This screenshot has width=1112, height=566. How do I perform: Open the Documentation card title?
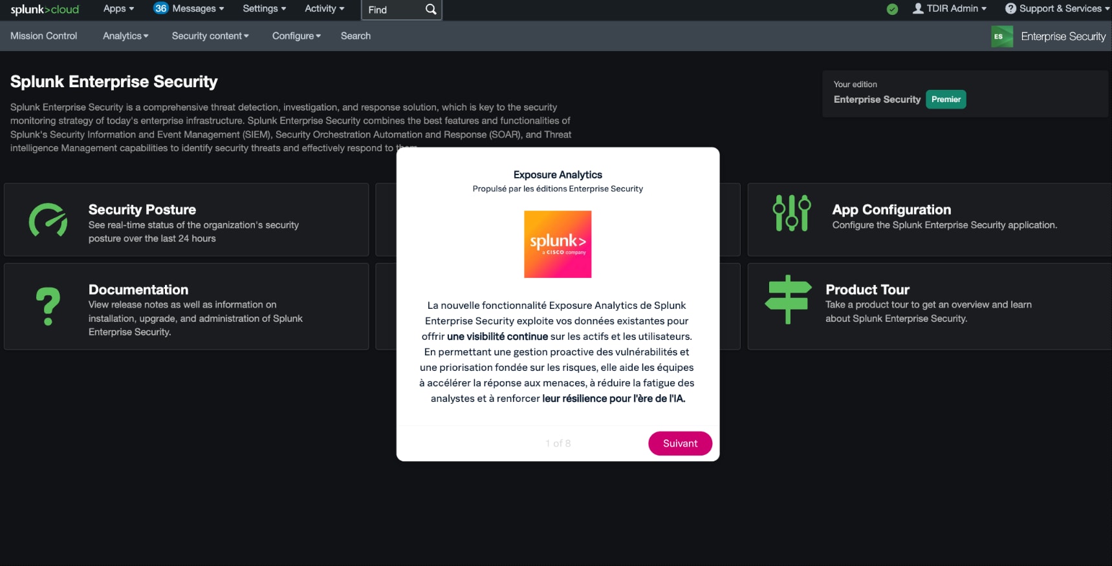coord(138,289)
